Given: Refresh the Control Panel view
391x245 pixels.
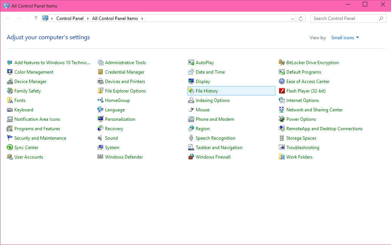Looking at the screenshot, I should pyautogui.click(x=301, y=18).
